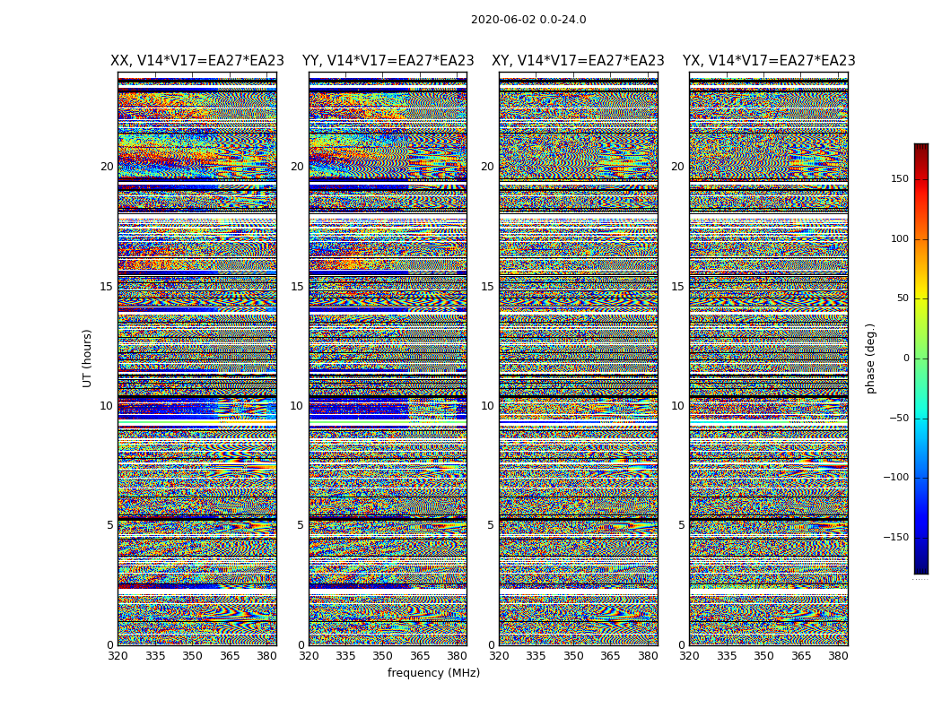
Task: Click the '350' frequency tick under XY panel
Action: coord(574,656)
